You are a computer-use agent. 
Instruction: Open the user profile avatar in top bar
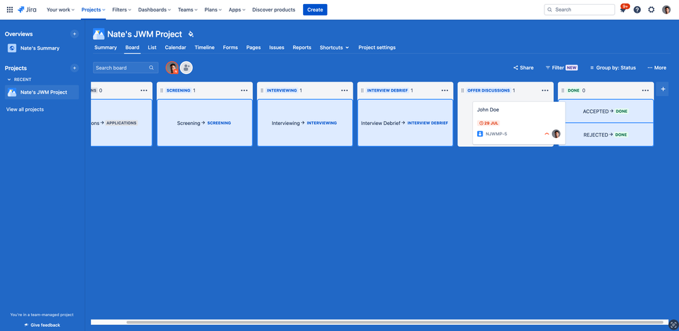[666, 10]
